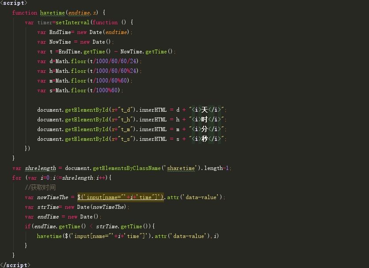Click havetime in the function declaration
The width and height of the screenshot is (369, 268).
click(x=52, y=13)
